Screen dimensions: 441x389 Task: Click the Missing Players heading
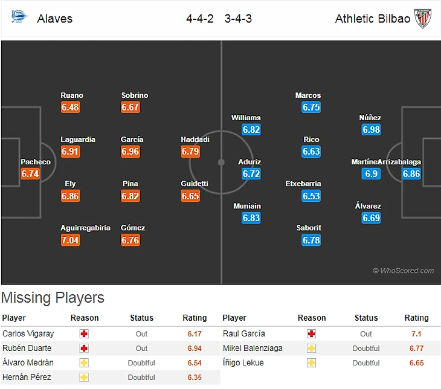click(x=53, y=298)
